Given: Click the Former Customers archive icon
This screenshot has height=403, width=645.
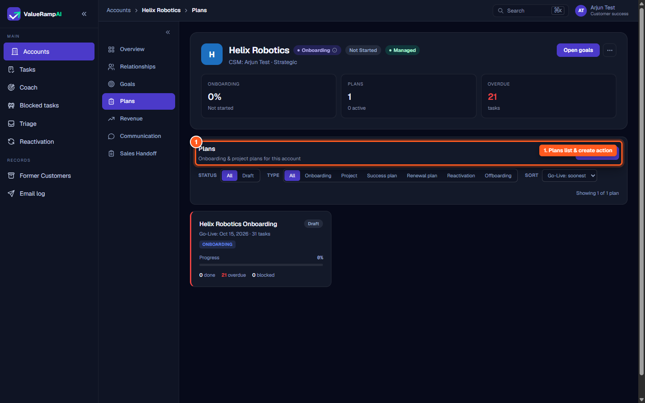Looking at the screenshot, I should [x=11, y=176].
